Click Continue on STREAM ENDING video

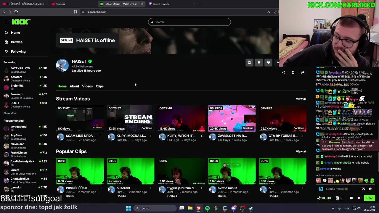pyautogui.click(x=147, y=128)
